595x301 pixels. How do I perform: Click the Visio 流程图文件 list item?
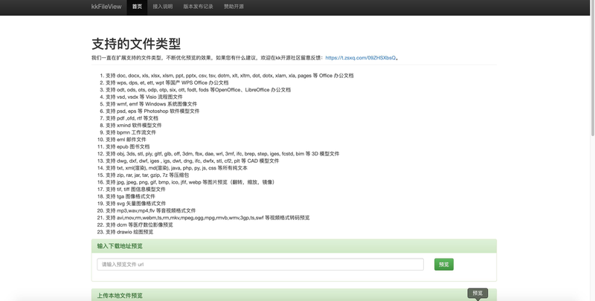144,97
